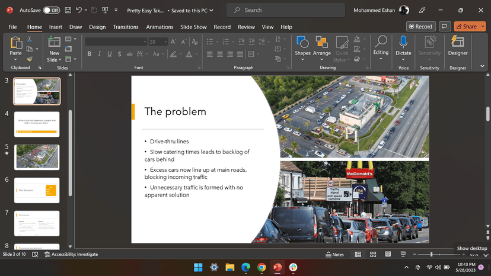Viewport: 491px width, 276px height.
Task: Switch to the Slide Show tab
Action: [193, 27]
